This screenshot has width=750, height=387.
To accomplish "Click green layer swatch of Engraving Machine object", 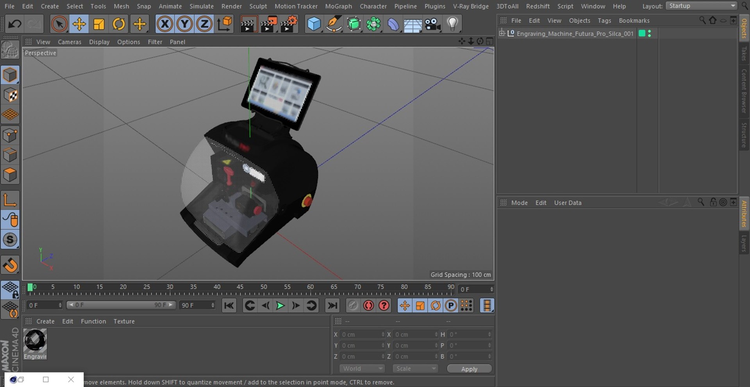I will pos(642,34).
